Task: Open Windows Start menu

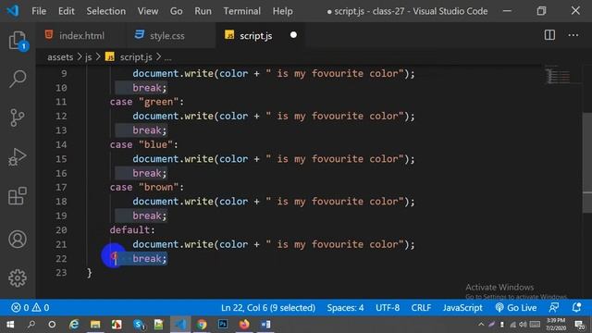Action: 10,325
